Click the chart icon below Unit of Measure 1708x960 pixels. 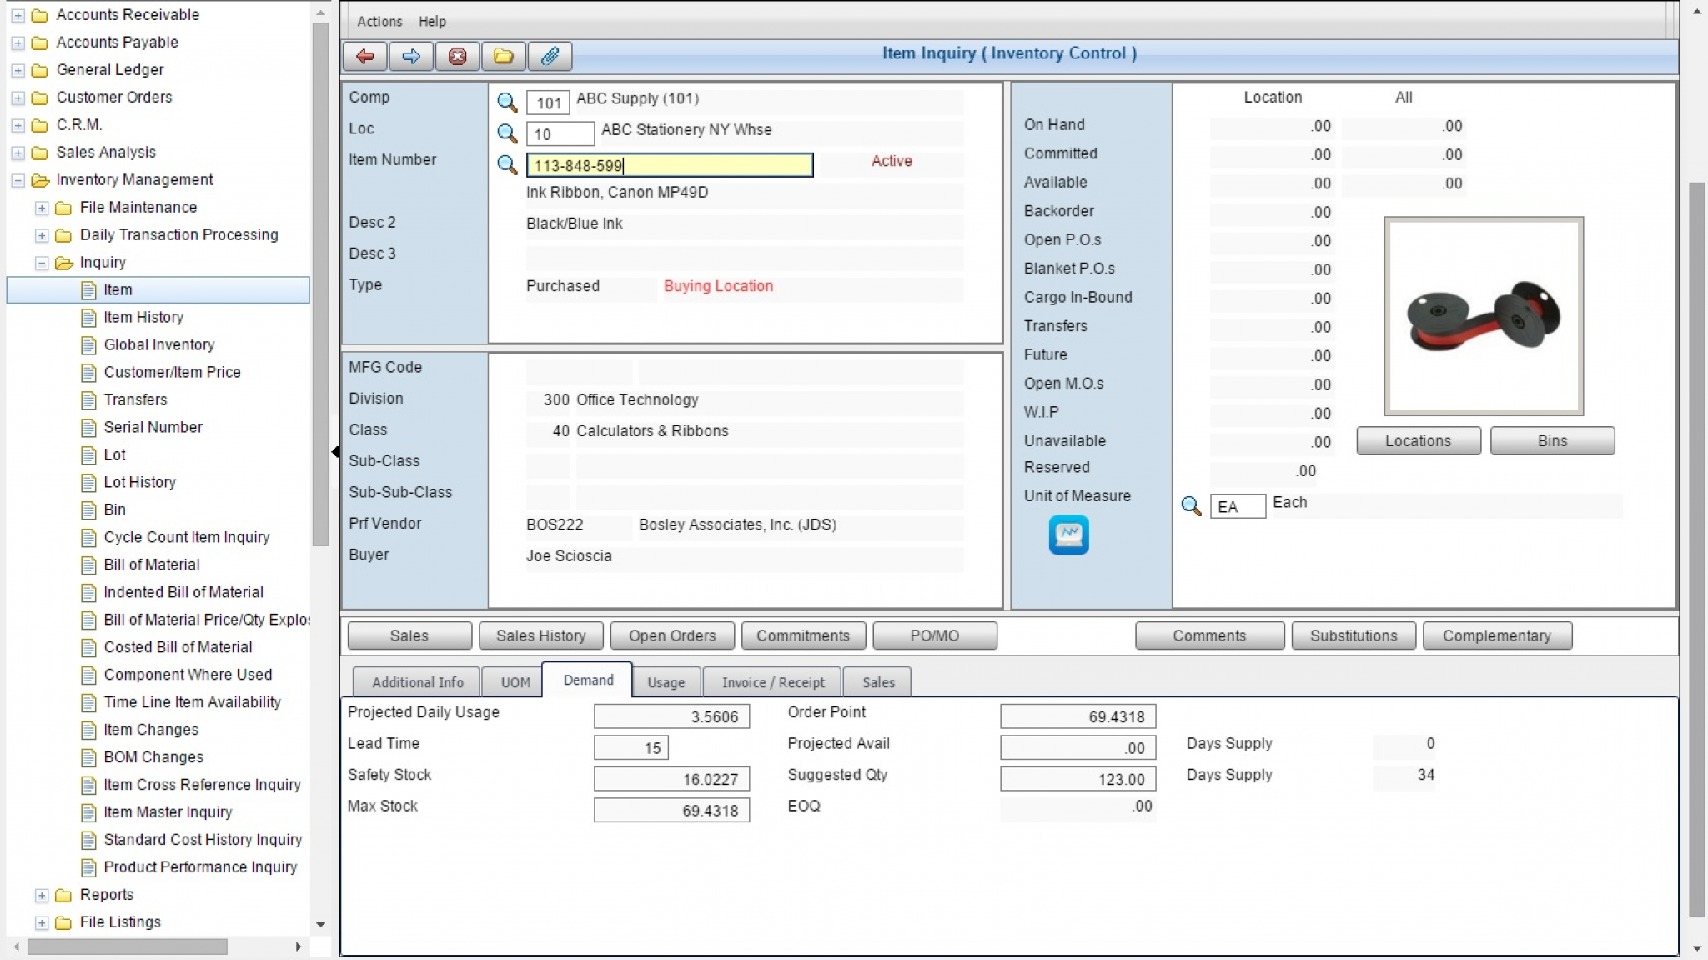(x=1068, y=535)
